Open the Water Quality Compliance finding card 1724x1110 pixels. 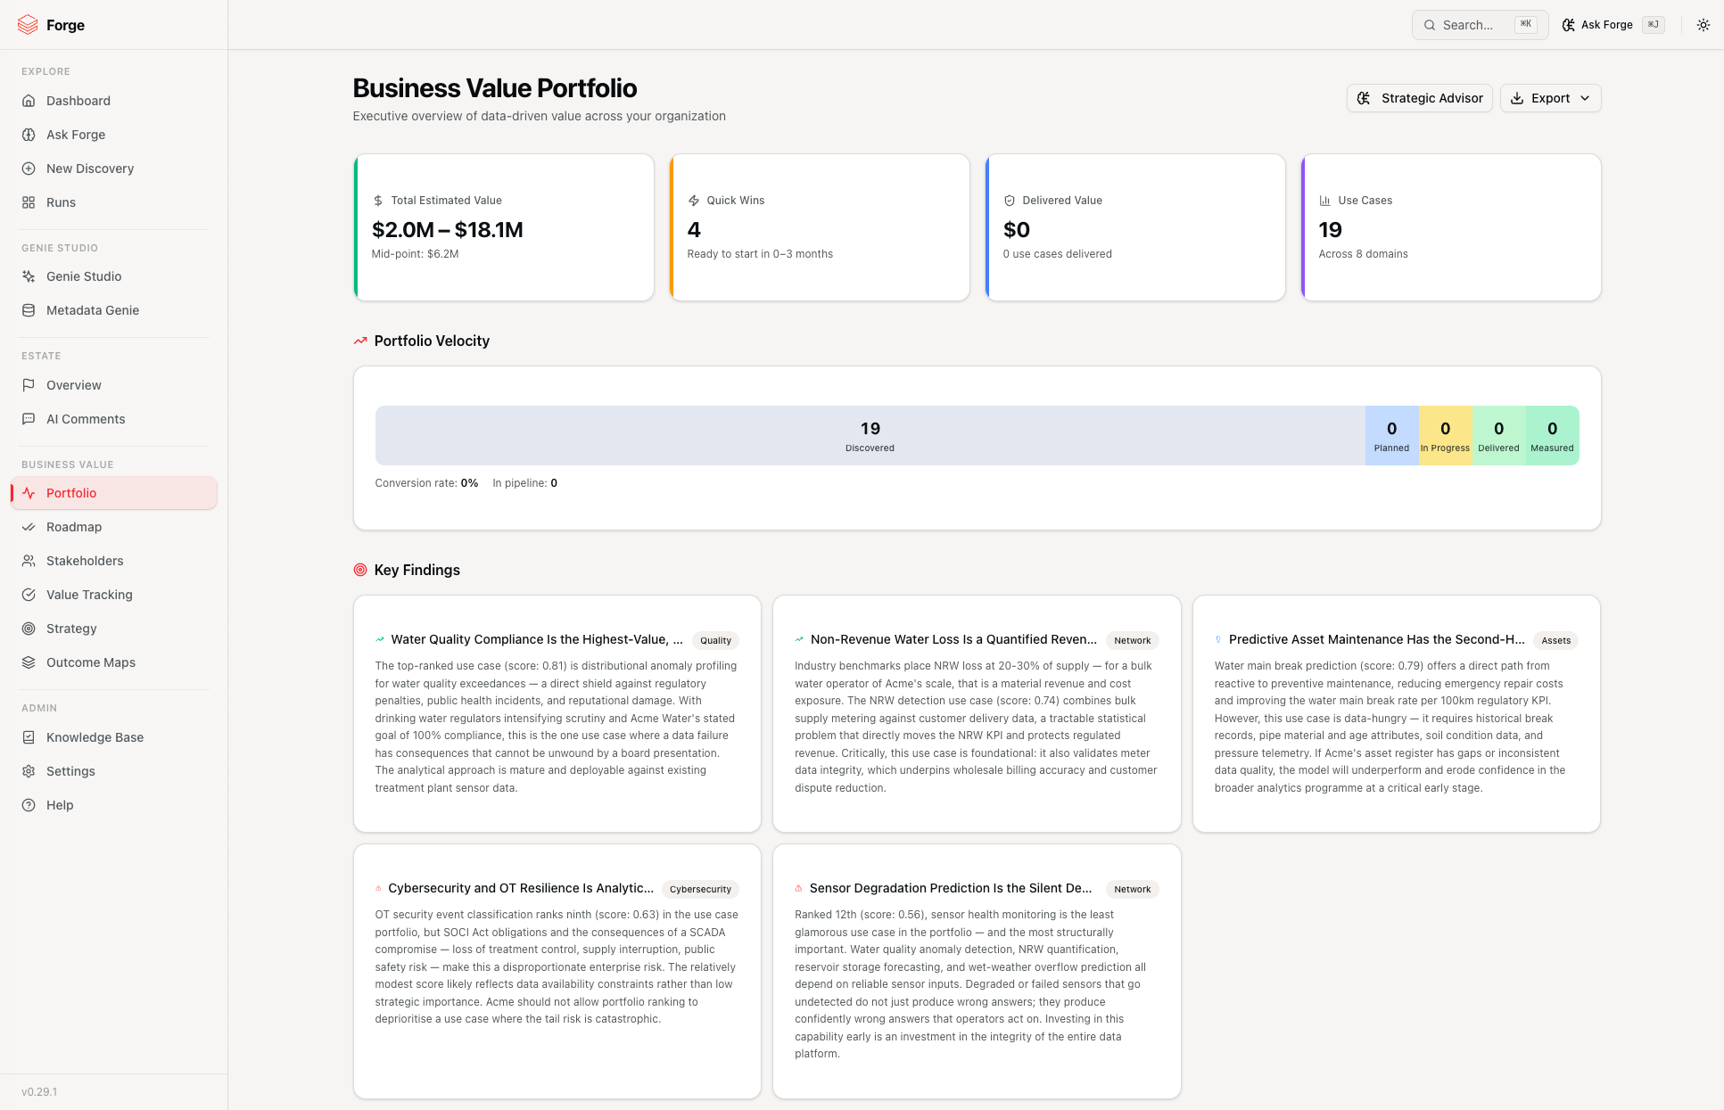point(557,713)
